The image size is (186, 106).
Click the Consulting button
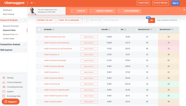tap(143, 3)
